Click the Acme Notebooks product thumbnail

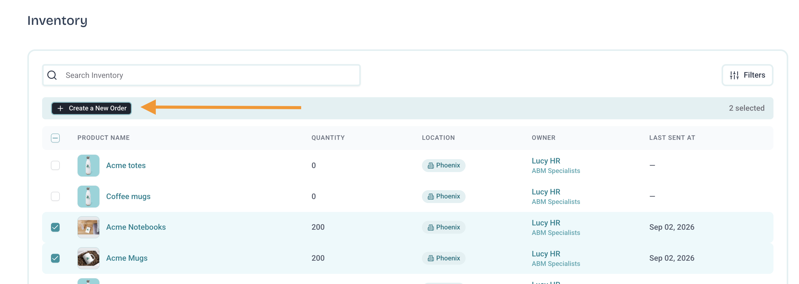89,227
